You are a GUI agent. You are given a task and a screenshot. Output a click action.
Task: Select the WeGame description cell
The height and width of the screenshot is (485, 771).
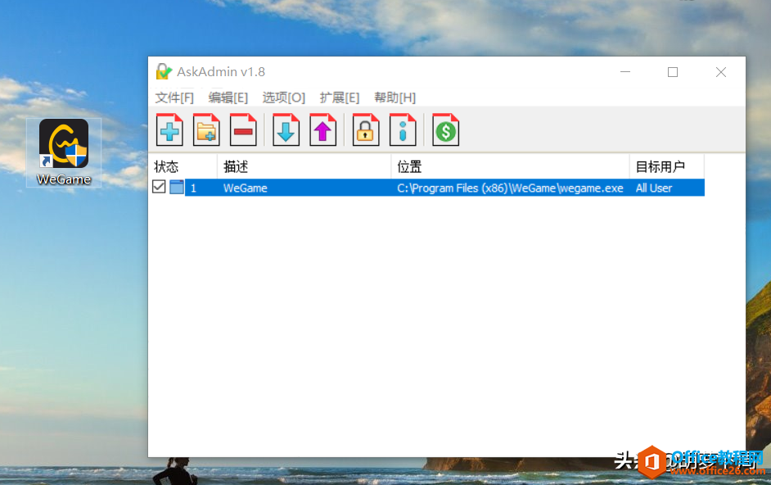pos(246,188)
